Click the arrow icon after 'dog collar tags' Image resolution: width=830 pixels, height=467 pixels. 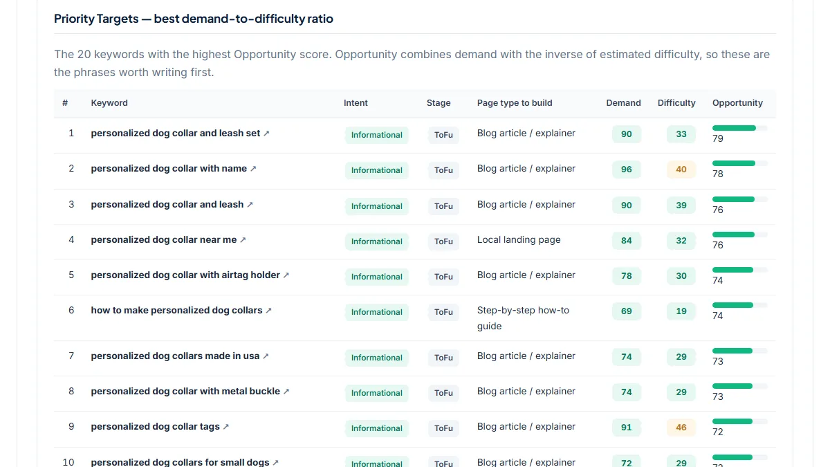[x=226, y=427]
